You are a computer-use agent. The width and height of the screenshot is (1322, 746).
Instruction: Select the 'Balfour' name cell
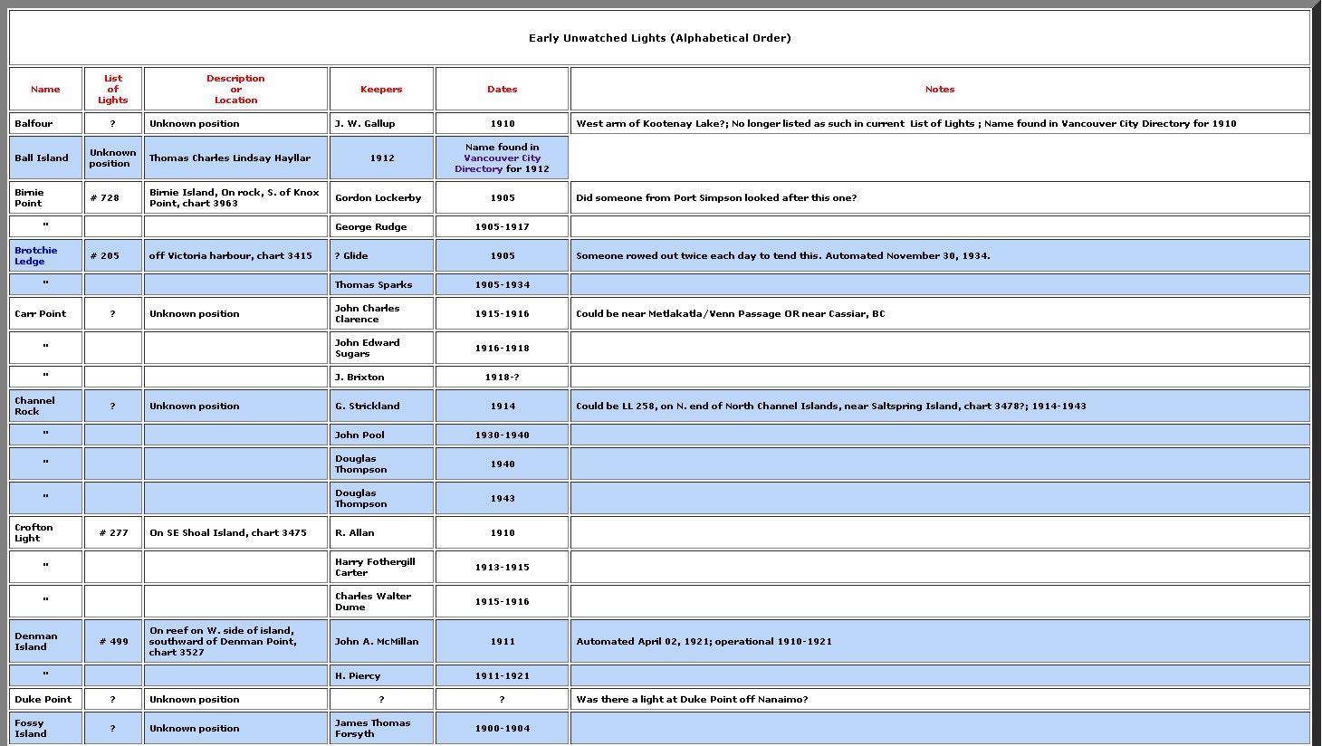[45, 123]
